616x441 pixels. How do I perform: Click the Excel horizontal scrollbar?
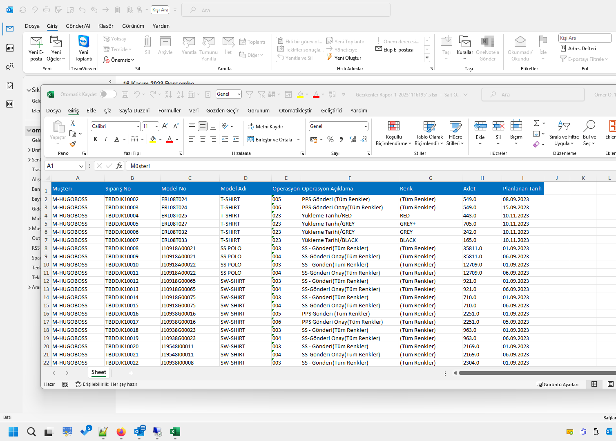(x=537, y=373)
